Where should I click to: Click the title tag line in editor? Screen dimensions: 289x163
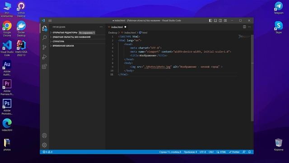coord(149,55)
